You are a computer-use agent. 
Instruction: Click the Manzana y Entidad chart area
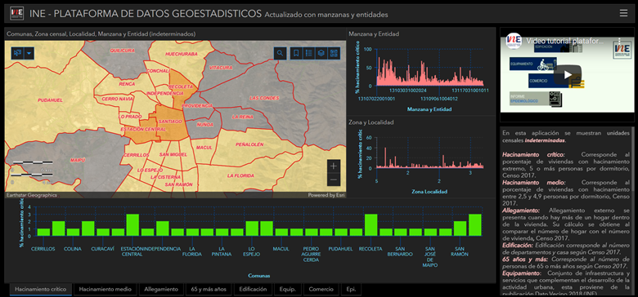(x=430, y=67)
